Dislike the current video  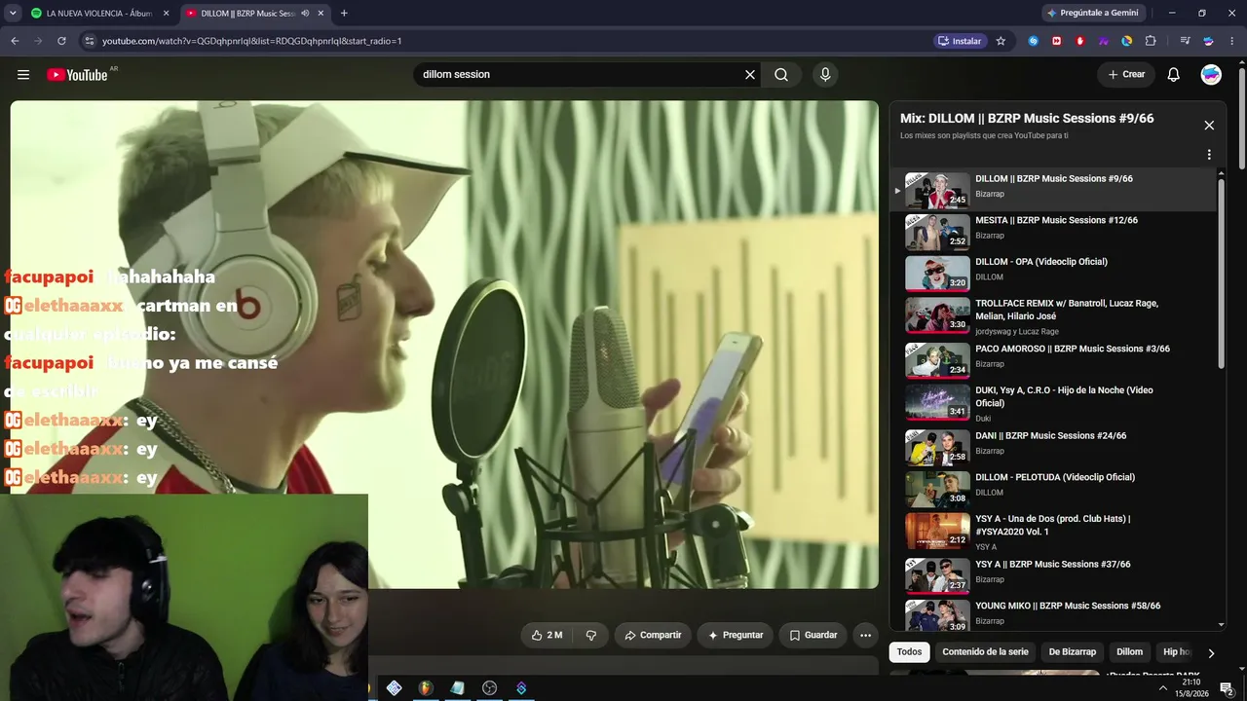pyautogui.click(x=590, y=635)
